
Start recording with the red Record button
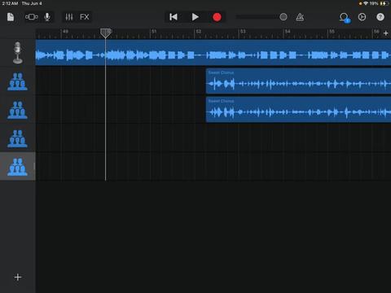tap(217, 17)
